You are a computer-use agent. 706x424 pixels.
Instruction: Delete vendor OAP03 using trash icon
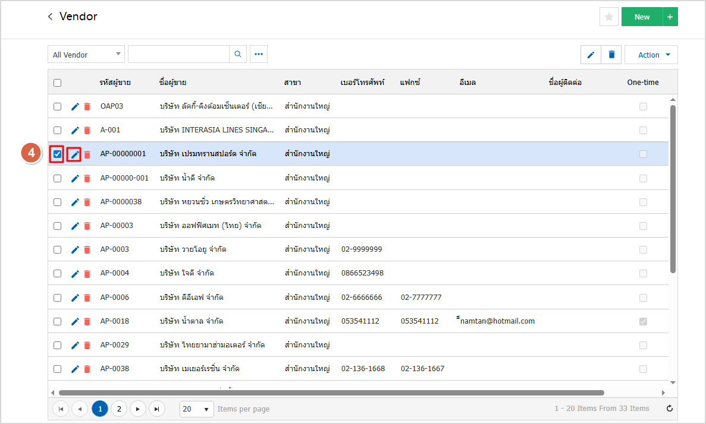pyautogui.click(x=87, y=106)
